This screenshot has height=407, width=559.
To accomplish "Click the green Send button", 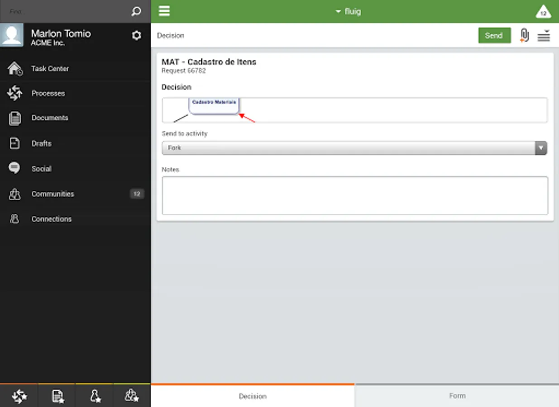I will click(x=494, y=35).
